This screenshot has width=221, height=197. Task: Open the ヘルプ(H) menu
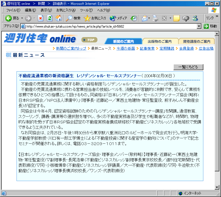(104, 10)
